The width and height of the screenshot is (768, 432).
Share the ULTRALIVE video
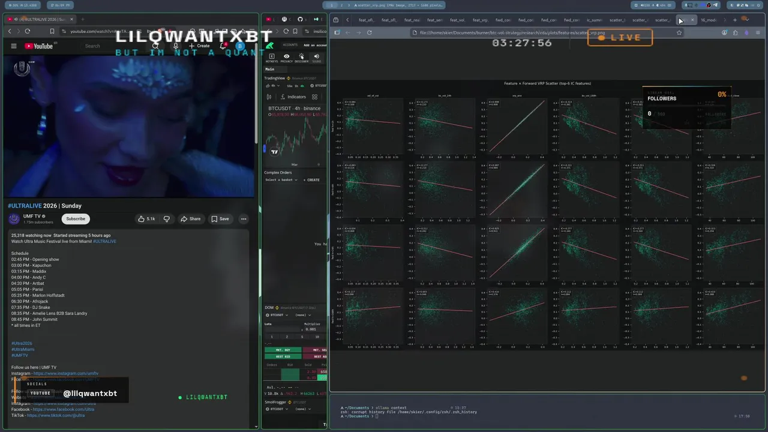191,219
